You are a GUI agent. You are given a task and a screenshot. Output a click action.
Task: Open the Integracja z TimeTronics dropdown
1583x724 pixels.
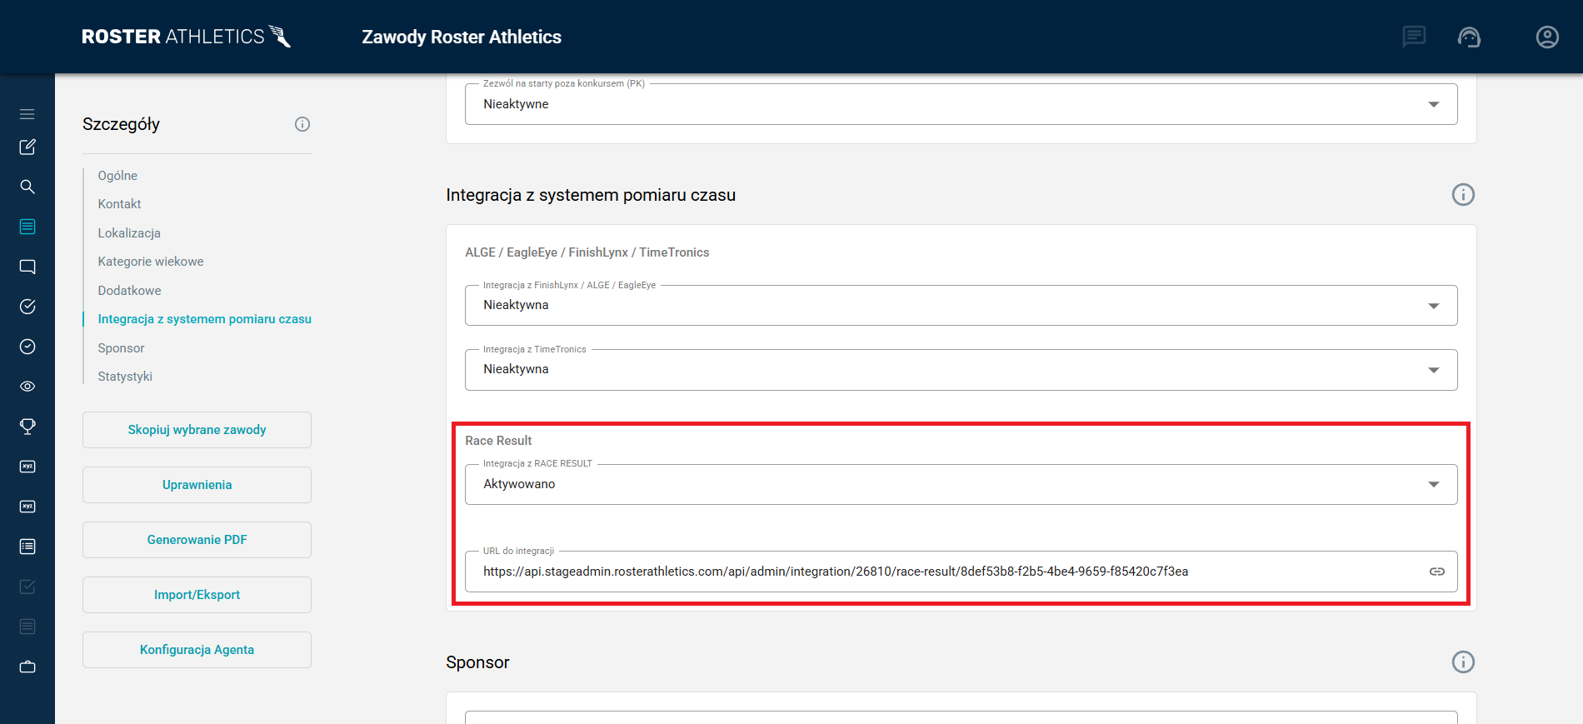click(x=961, y=369)
